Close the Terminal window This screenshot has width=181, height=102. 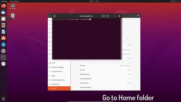pos(119,16)
